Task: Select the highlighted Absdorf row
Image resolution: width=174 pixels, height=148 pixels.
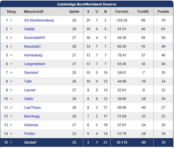Action: tap(87, 142)
